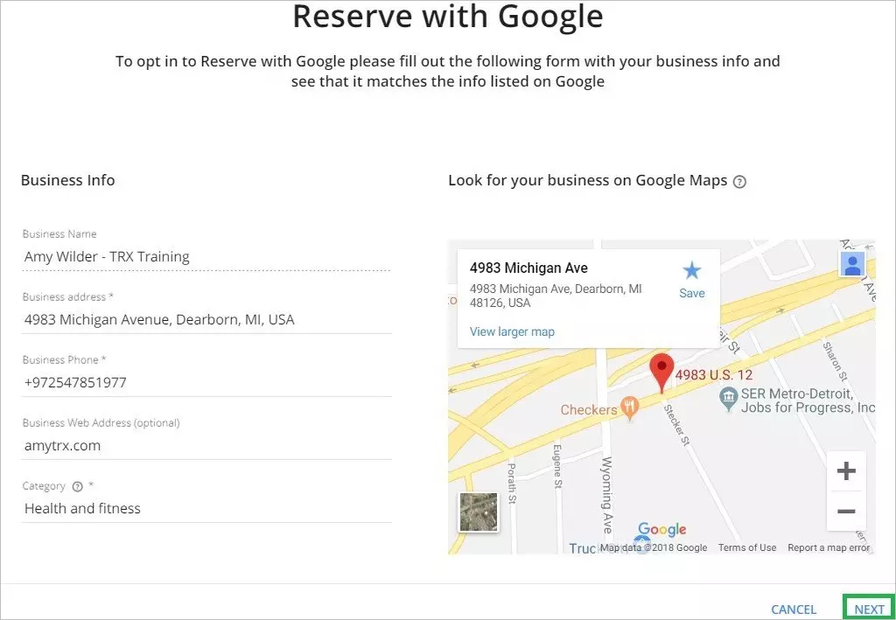Click the Stecker St street label
The width and height of the screenshot is (896, 620).
[676, 425]
